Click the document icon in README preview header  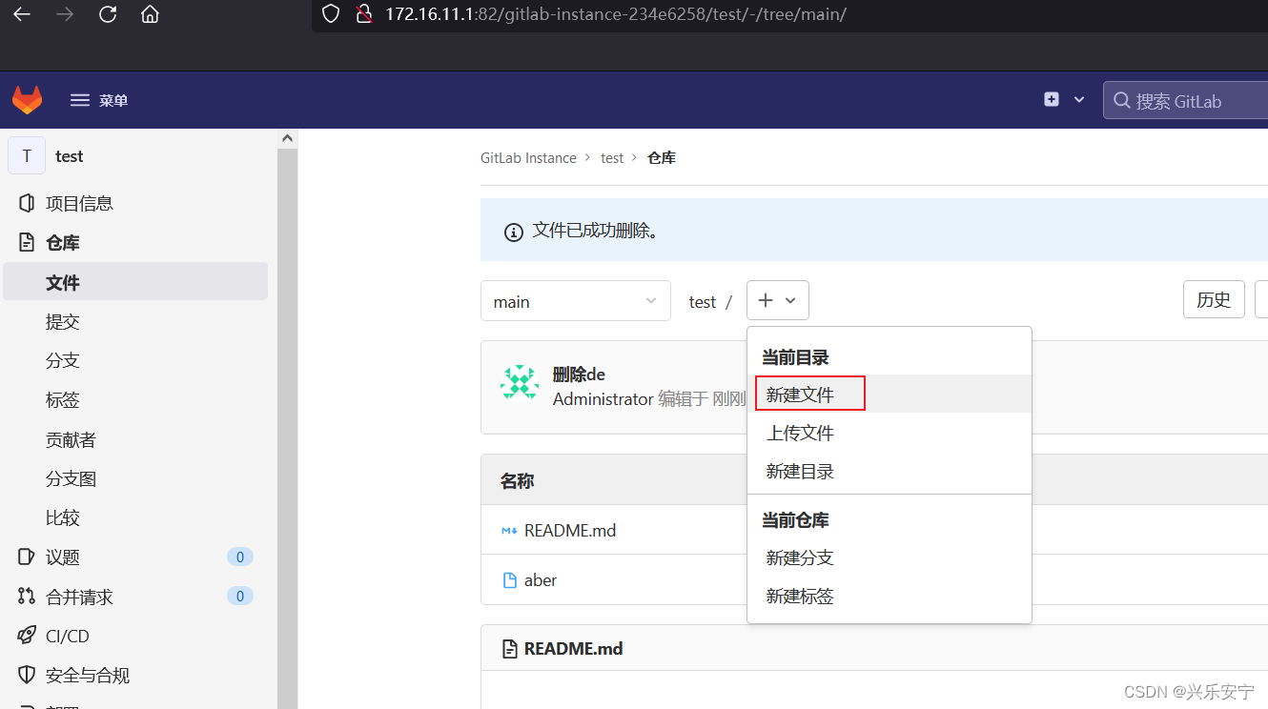pyautogui.click(x=510, y=649)
